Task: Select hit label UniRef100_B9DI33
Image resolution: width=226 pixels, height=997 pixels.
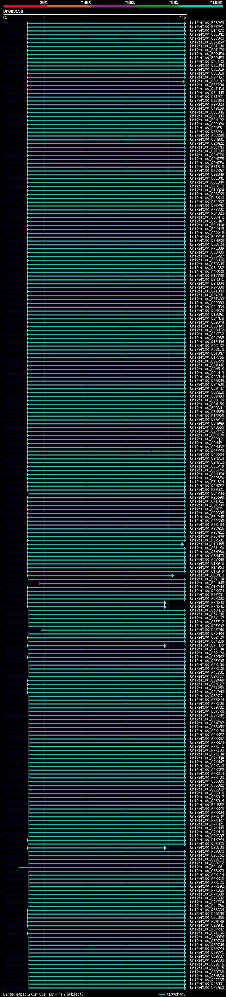Action: pos(207,848)
